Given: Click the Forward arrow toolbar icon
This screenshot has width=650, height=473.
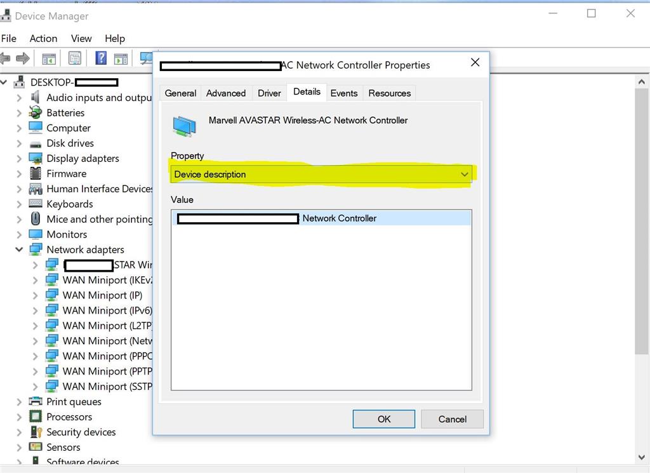Looking at the screenshot, I should point(23,58).
